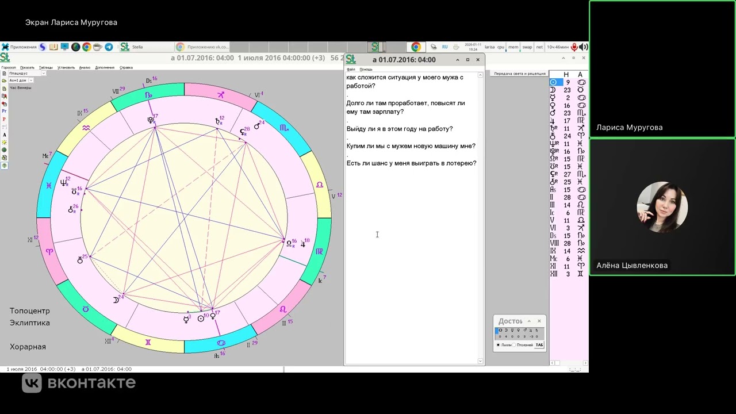Screen dimensions: 736x414
Task: Click the Saturn symbol at 12 in the chart
Action: 218,121
